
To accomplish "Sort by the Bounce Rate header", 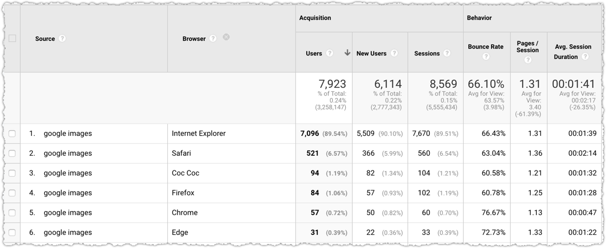I will (x=486, y=47).
